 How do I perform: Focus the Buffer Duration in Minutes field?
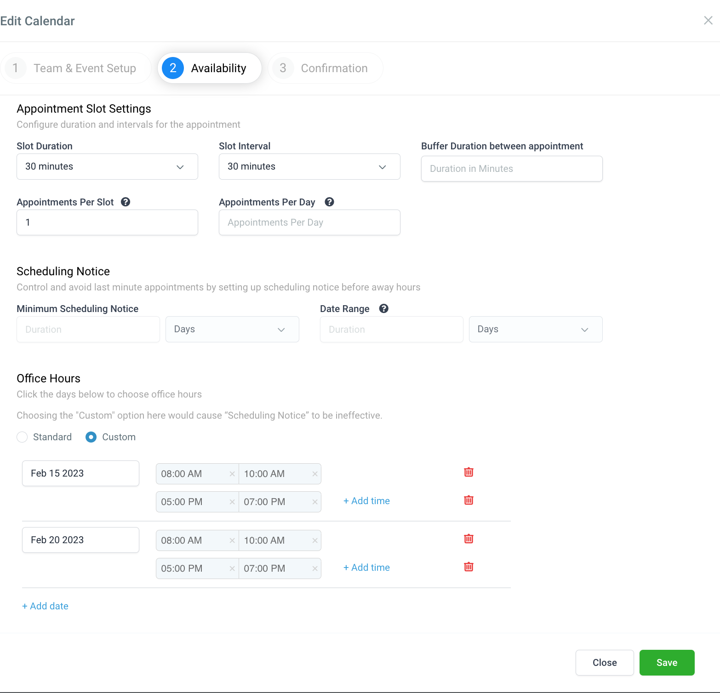click(x=512, y=169)
